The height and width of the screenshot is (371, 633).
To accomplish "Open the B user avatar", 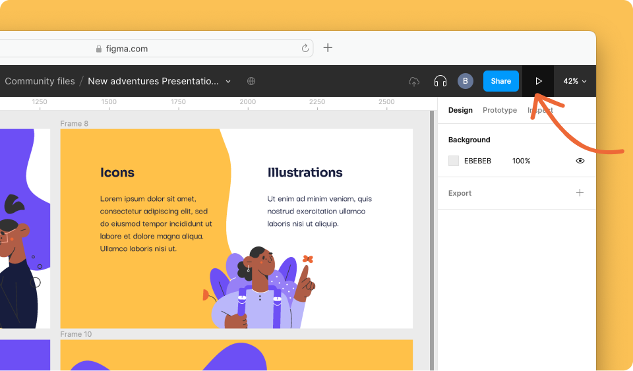I will pyautogui.click(x=465, y=81).
